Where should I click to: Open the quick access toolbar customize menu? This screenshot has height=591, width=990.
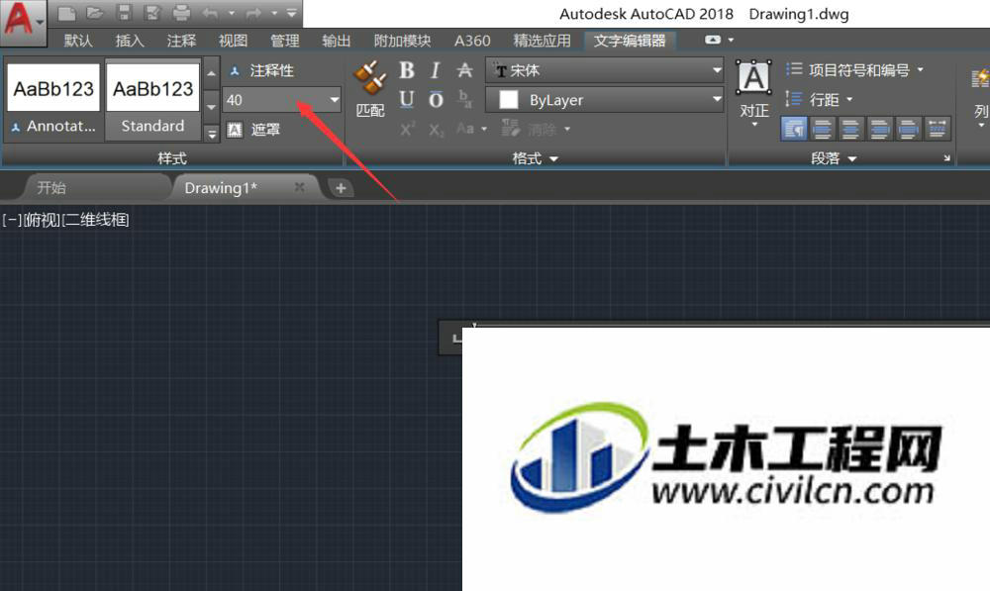pyautogui.click(x=291, y=13)
